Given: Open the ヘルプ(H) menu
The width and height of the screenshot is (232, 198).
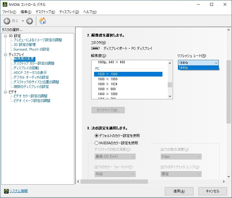Looking at the screenshot, I should pos(90,12).
